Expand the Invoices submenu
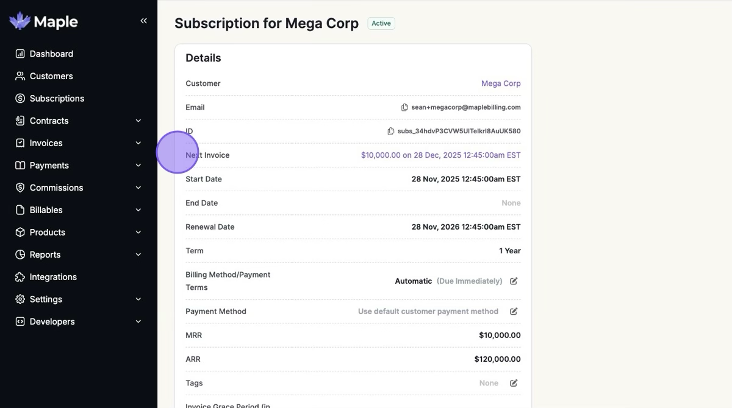 [138, 143]
